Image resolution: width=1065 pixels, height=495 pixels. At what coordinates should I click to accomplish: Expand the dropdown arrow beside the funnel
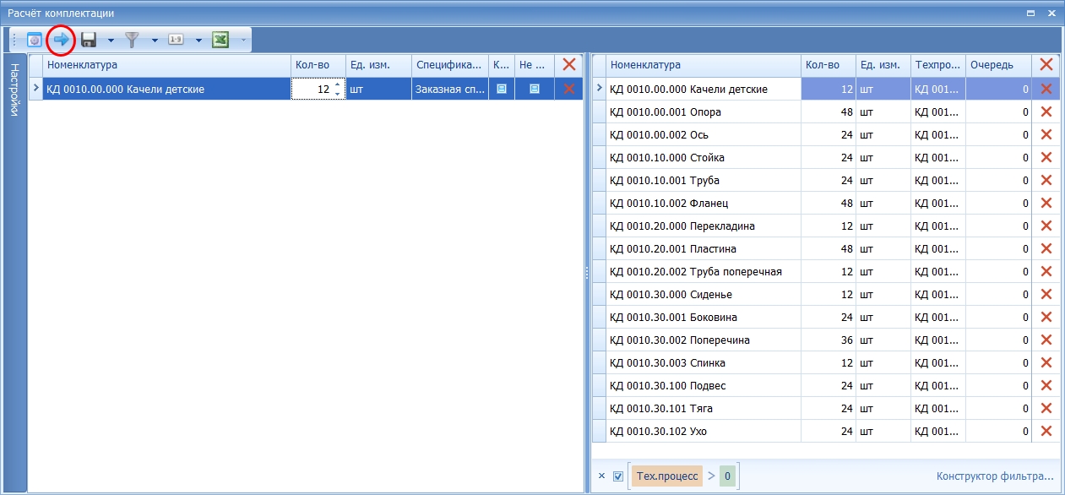pos(155,41)
